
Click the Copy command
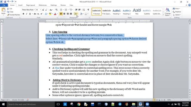point(10,12)
